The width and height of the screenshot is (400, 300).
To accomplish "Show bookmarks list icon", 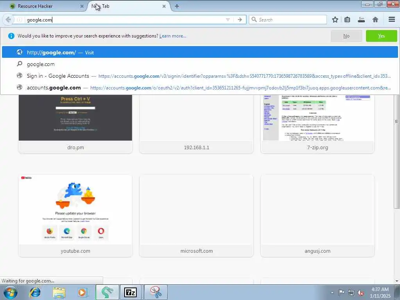I will tap(347, 20).
